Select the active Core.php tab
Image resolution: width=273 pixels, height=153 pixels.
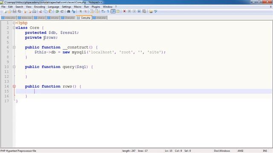click(84, 18)
